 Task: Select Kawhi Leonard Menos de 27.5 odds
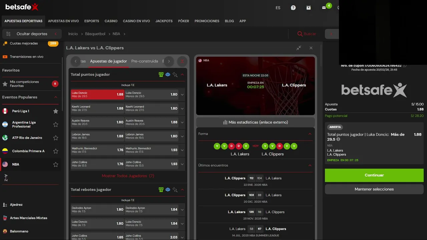pos(151,108)
